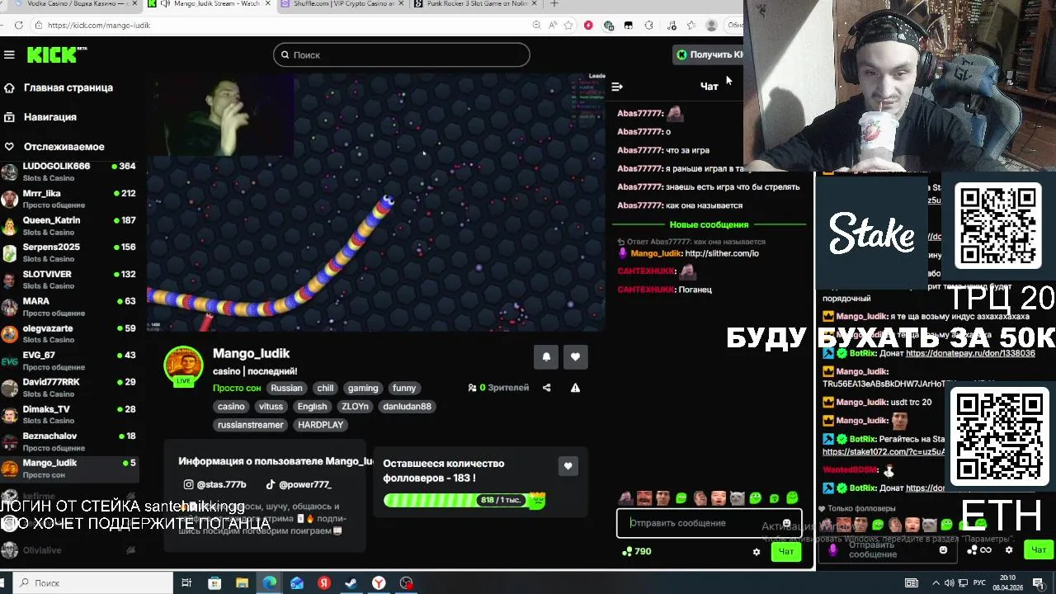Click the ZLOYn tag

355,407
